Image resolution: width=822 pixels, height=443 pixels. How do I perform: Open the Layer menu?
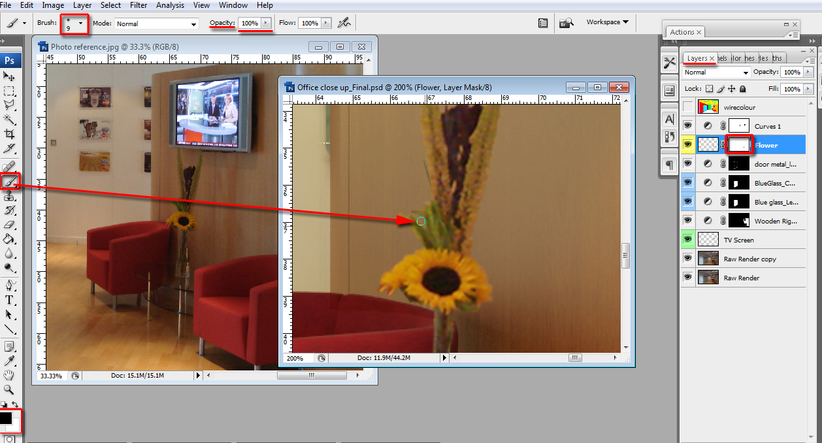82,5
